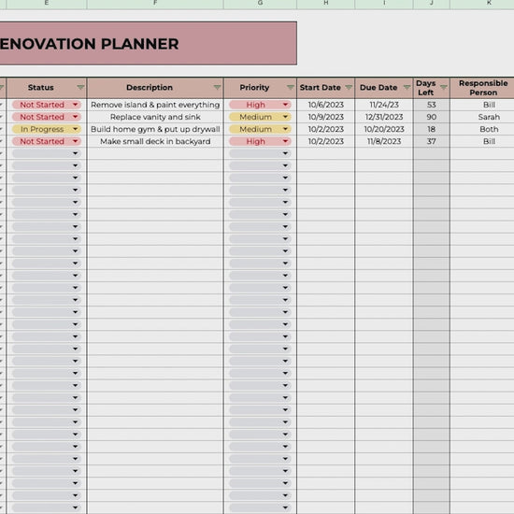Select the Sarah responsible person cell
Screen dimensions: 514x514
coord(489,117)
